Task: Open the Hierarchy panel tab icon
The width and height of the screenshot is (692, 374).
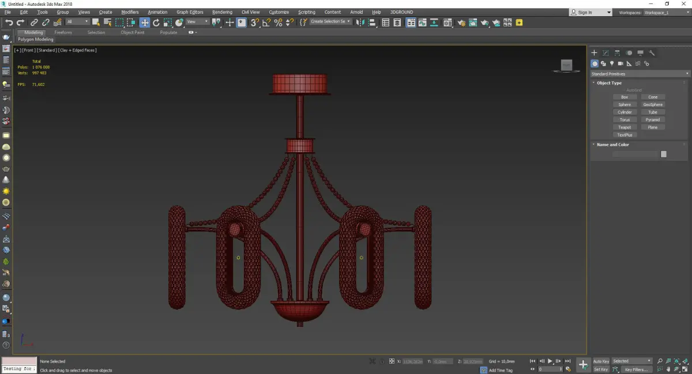Action: click(x=617, y=52)
